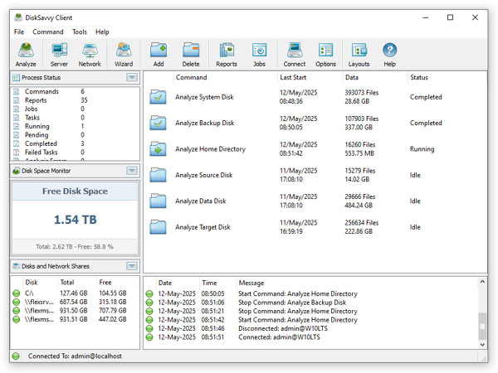Viewport: 498px width, 373px height.
Task: Select the 447.02 GB free share row
Action: (75, 319)
